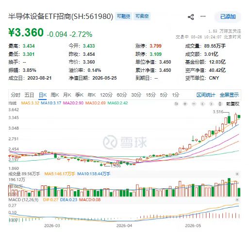Close the 成交量 volume panel
Viewport: 252px width, 232px height.
(x=237, y=174)
